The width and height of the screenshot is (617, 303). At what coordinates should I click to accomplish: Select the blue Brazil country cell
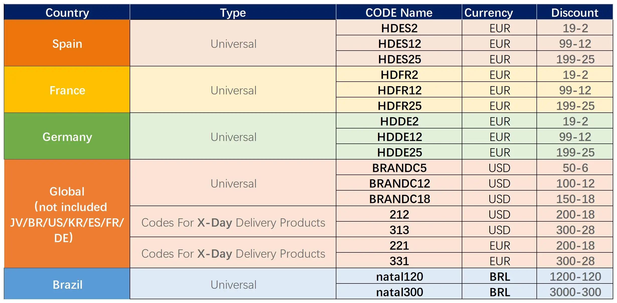point(67,284)
